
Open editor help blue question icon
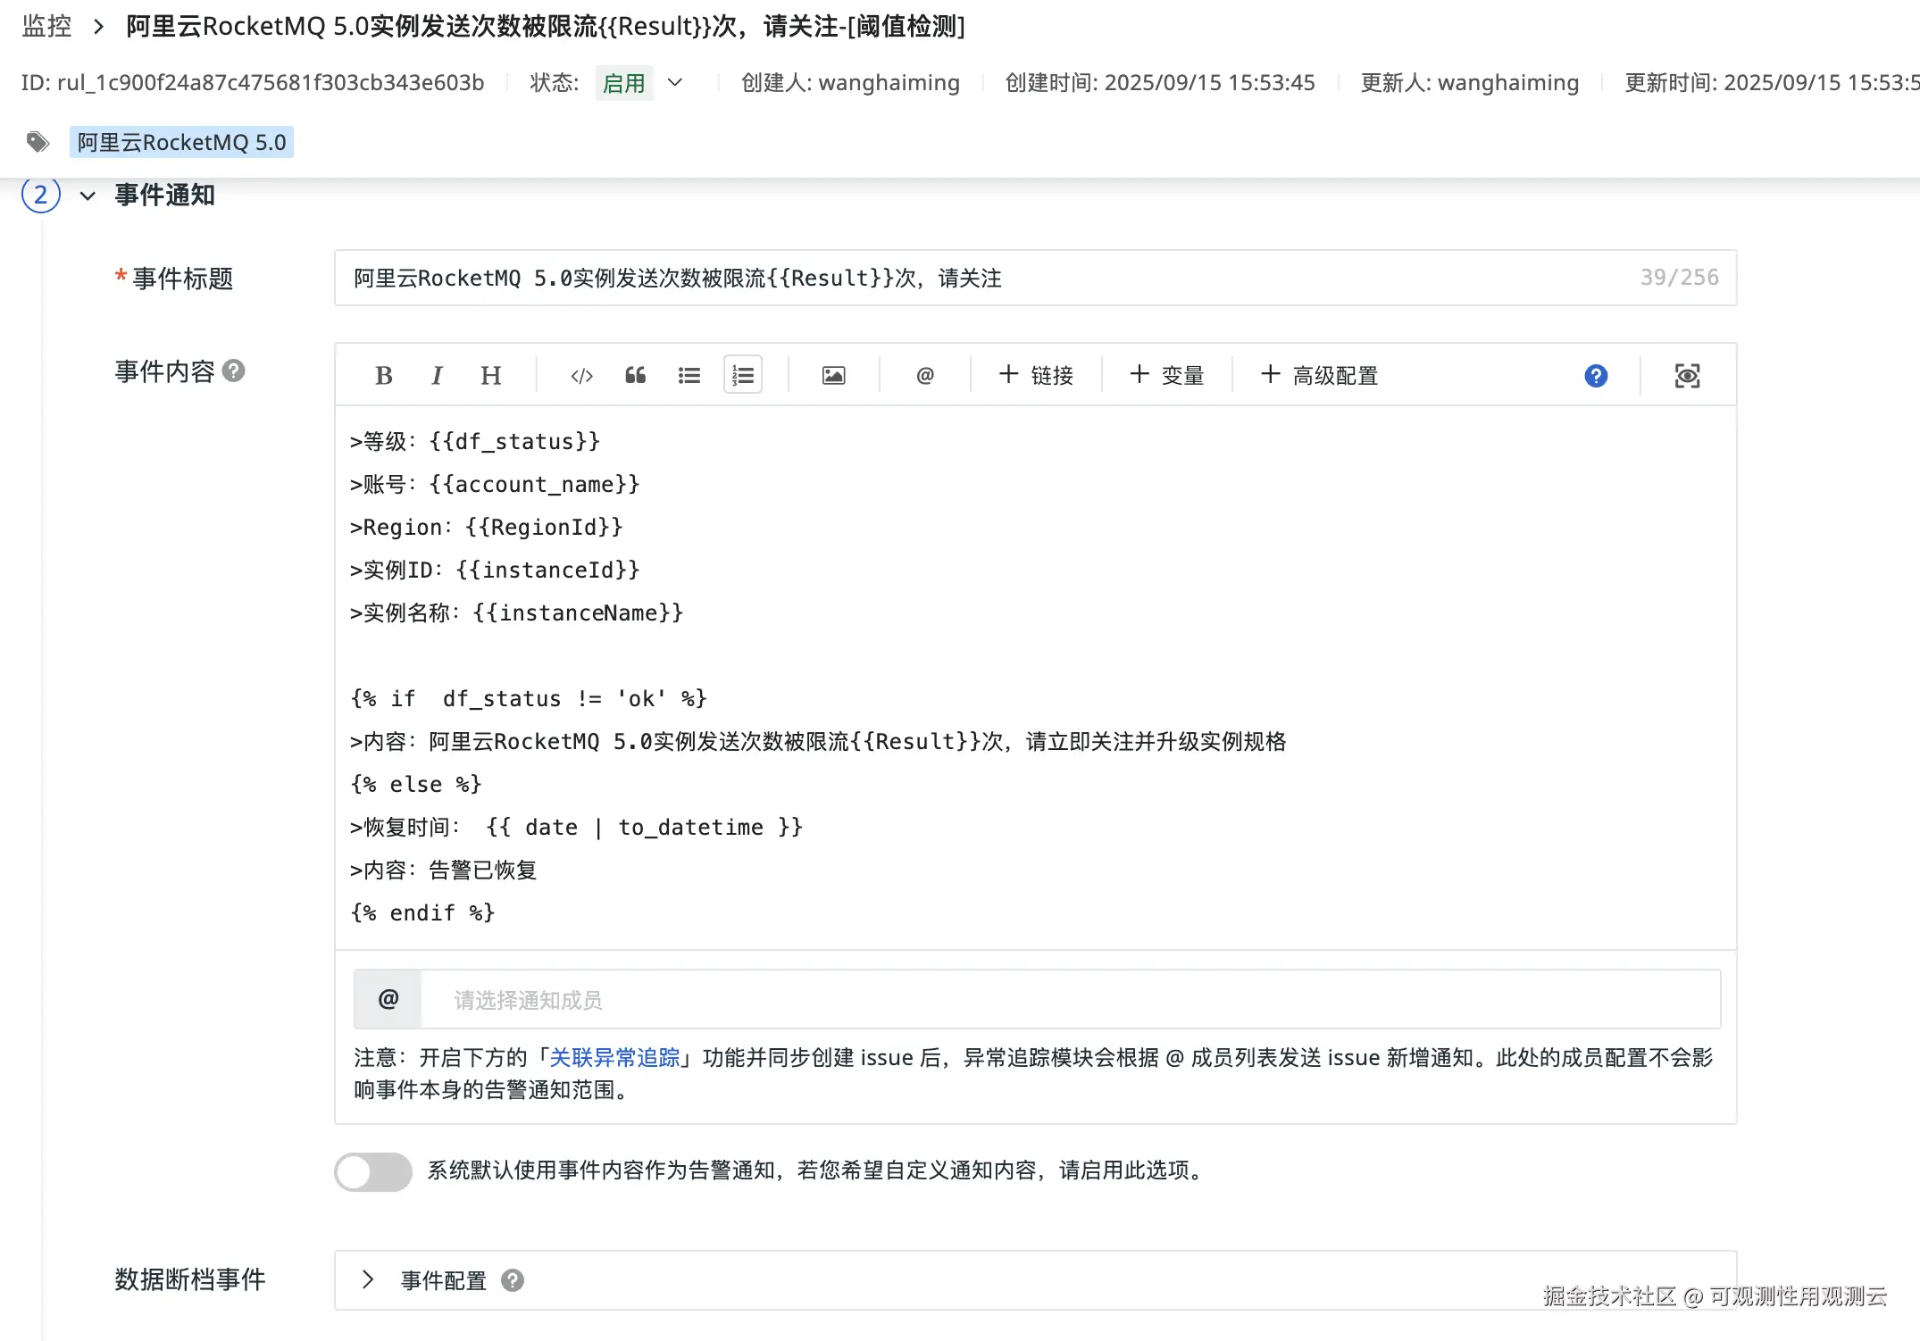tap(1596, 376)
